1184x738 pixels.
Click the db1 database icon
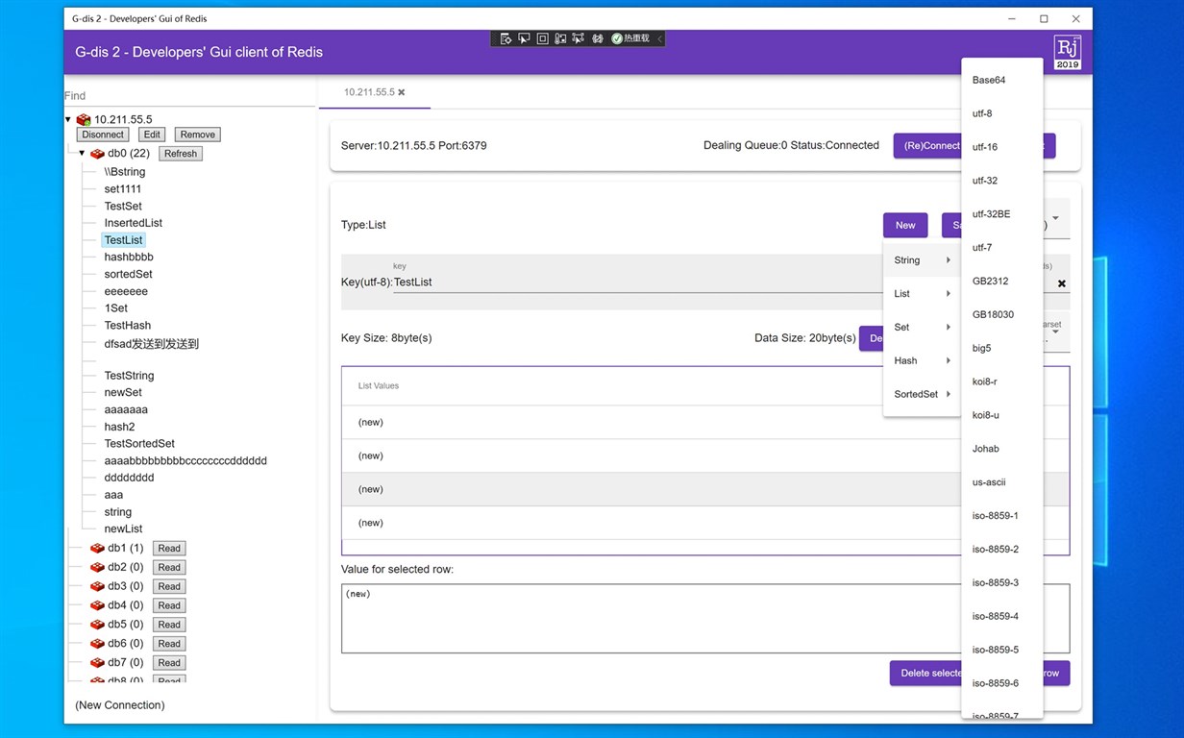[97, 548]
